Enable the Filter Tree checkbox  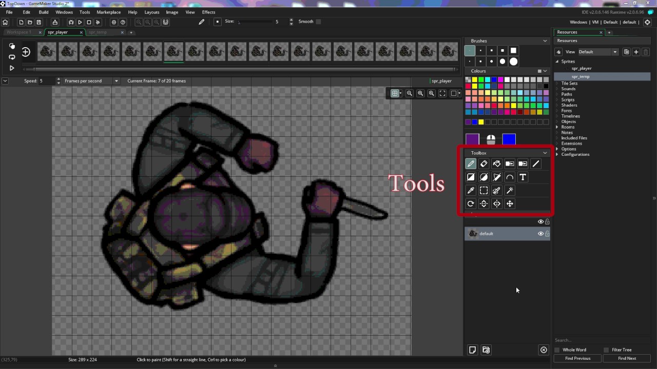(x=606, y=350)
